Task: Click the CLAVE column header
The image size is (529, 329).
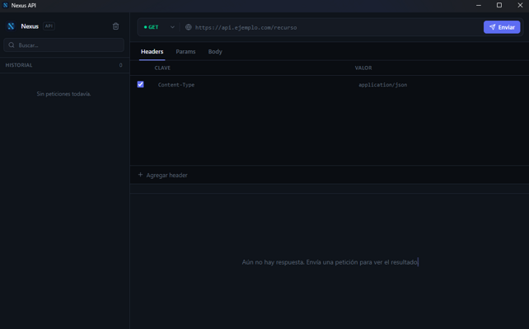Action: tap(162, 68)
